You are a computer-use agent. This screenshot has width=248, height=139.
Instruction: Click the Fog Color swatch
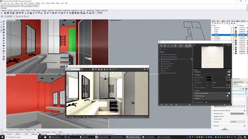coord(209,80)
